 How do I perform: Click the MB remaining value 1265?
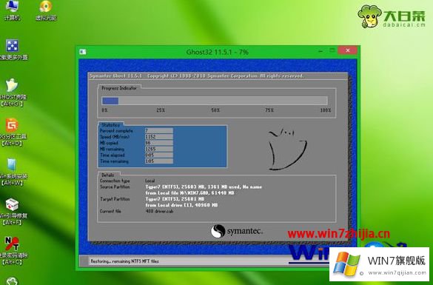pyautogui.click(x=159, y=149)
